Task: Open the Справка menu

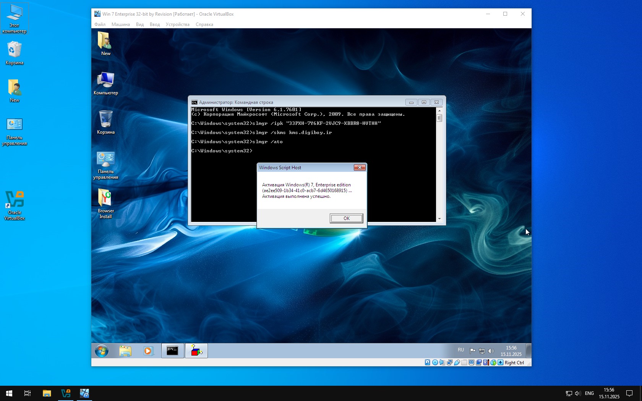Action: click(x=204, y=24)
